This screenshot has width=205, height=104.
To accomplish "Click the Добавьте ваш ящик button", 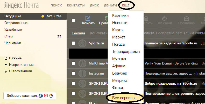I will pos(30,96).
